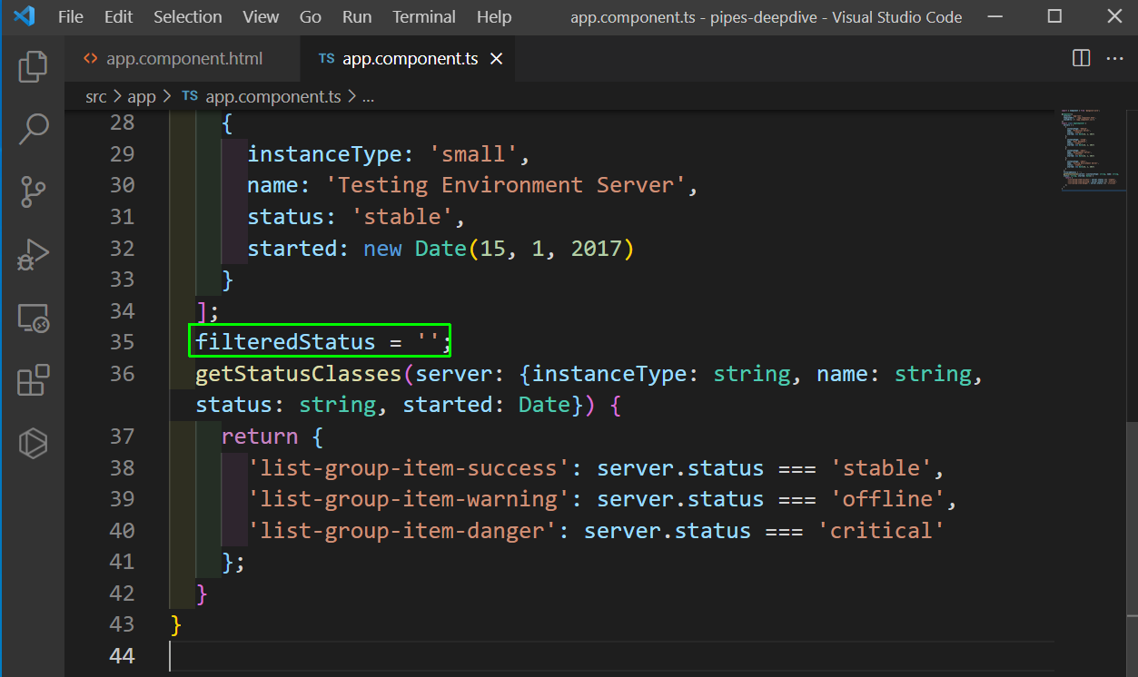Click the 2017 number on line 32
This screenshot has height=677, width=1138.
596,249
